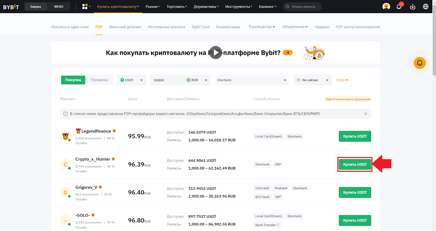Open the Торговать menu
The image size is (436, 231).
[x=177, y=7]
